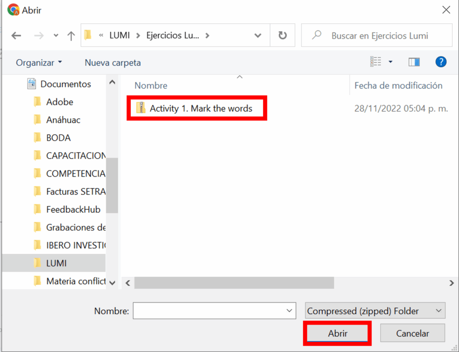Select the LUMI folder in sidebar
The image size is (459, 352).
pyautogui.click(x=56, y=263)
